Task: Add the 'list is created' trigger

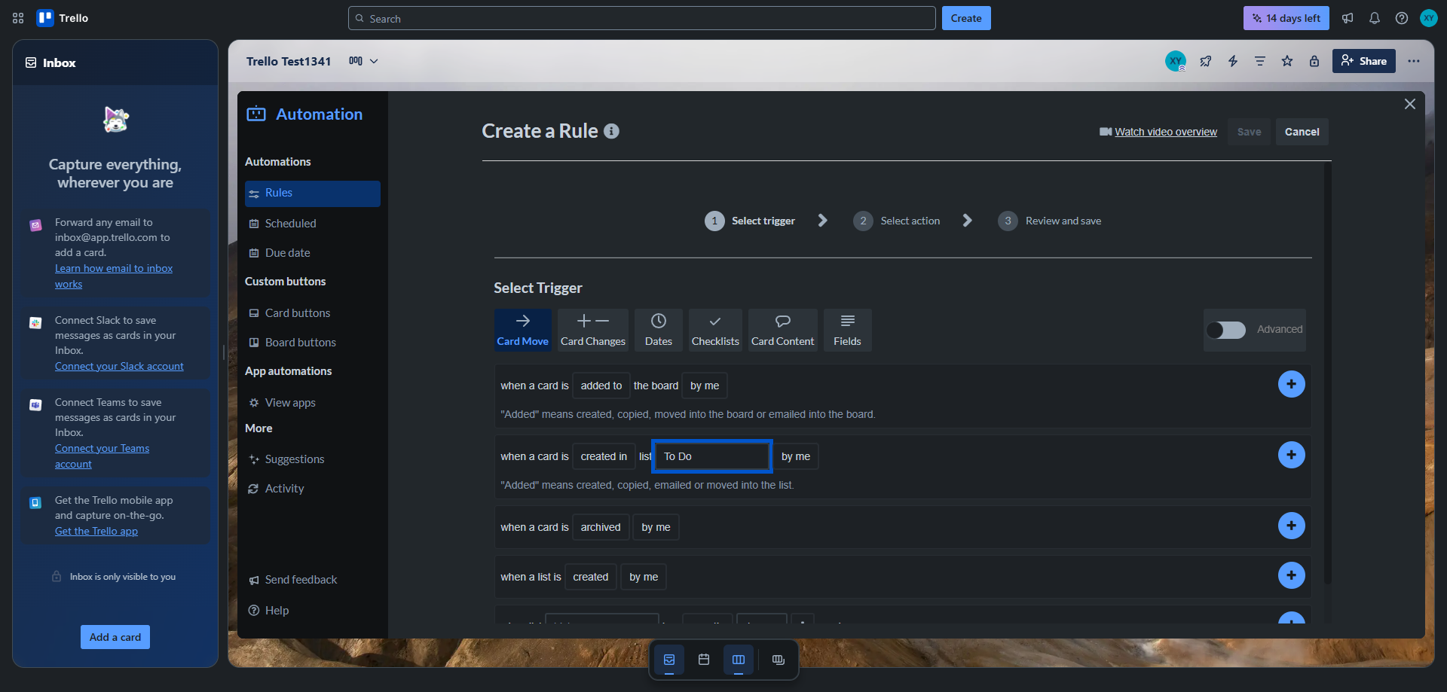Action: coord(1292,575)
